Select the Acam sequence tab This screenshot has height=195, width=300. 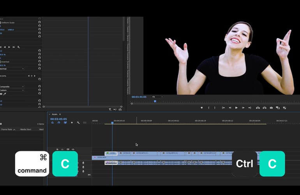click(x=55, y=114)
